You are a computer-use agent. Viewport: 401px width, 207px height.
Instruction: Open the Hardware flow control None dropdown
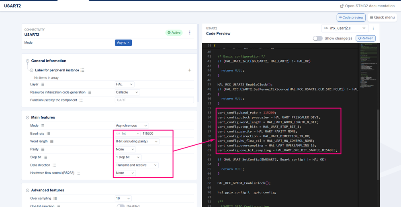point(125,173)
